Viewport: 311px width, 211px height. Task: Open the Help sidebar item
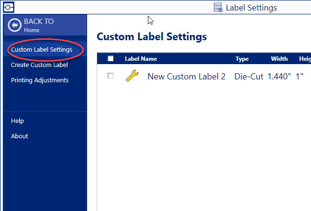(x=17, y=121)
